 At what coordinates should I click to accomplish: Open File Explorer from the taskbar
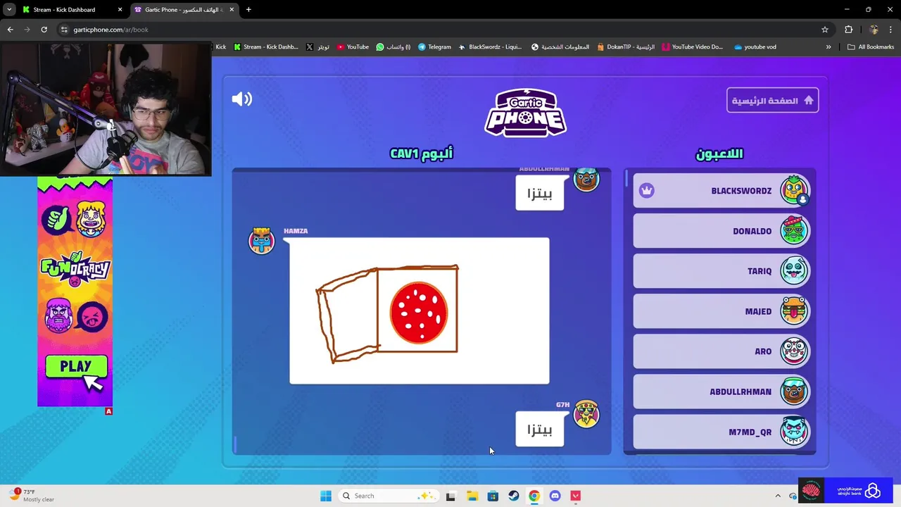pyautogui.click(x=472, y=496)
